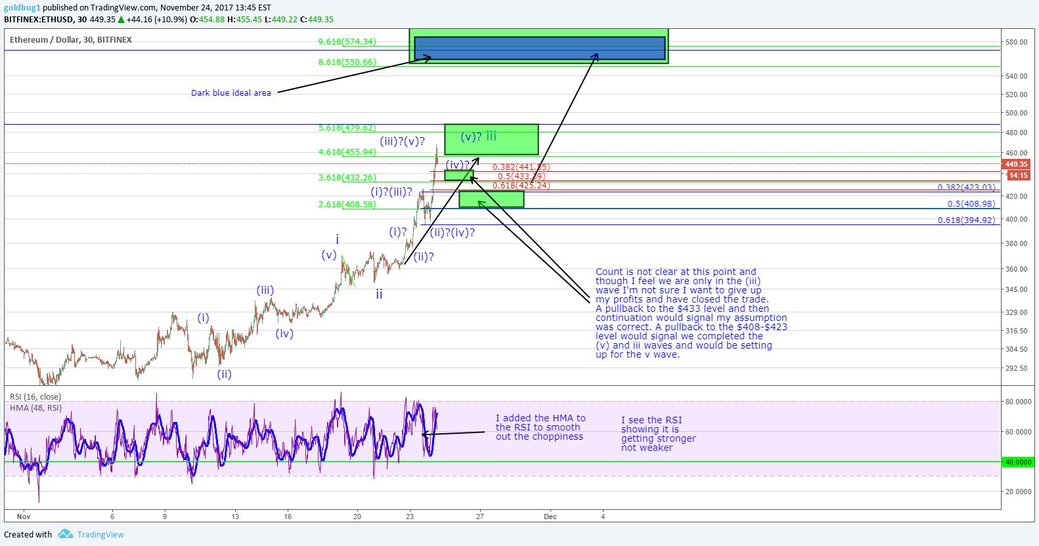
Task: Click the 500.00 price axis value
Action: [x=1016, y=114]
